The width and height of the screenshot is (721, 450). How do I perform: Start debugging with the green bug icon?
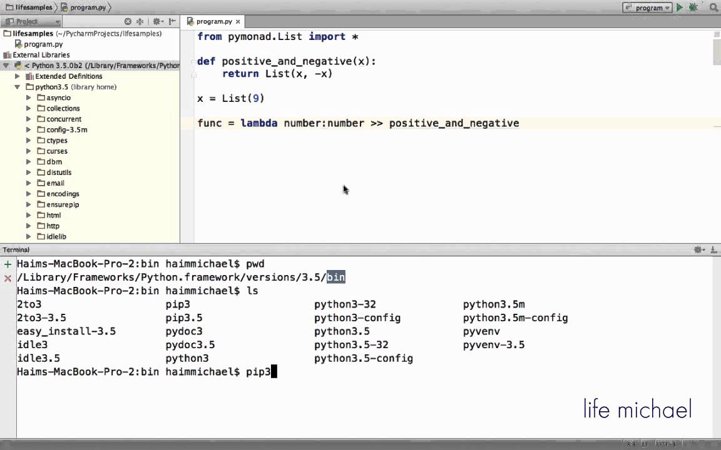[693, 7]
